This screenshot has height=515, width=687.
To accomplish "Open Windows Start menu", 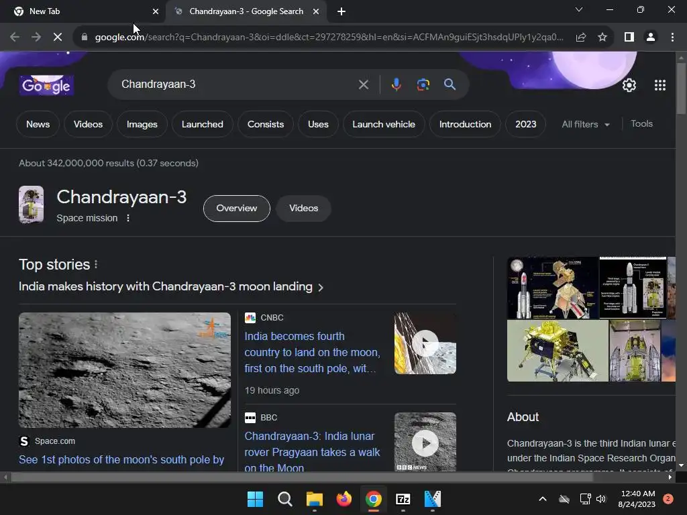I will click(255, 499).
